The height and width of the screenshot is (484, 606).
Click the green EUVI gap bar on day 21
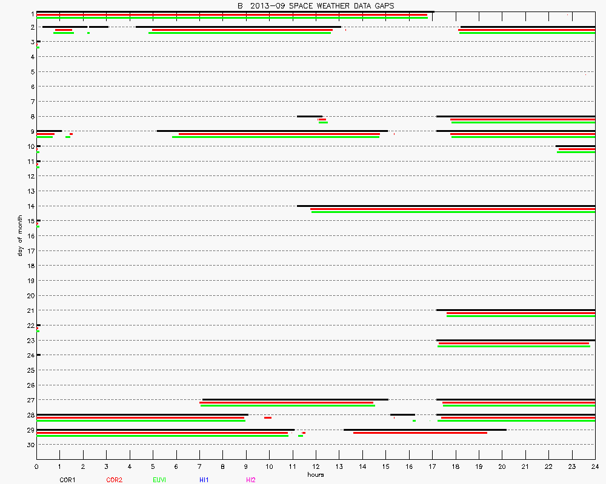tap(520, 316)
